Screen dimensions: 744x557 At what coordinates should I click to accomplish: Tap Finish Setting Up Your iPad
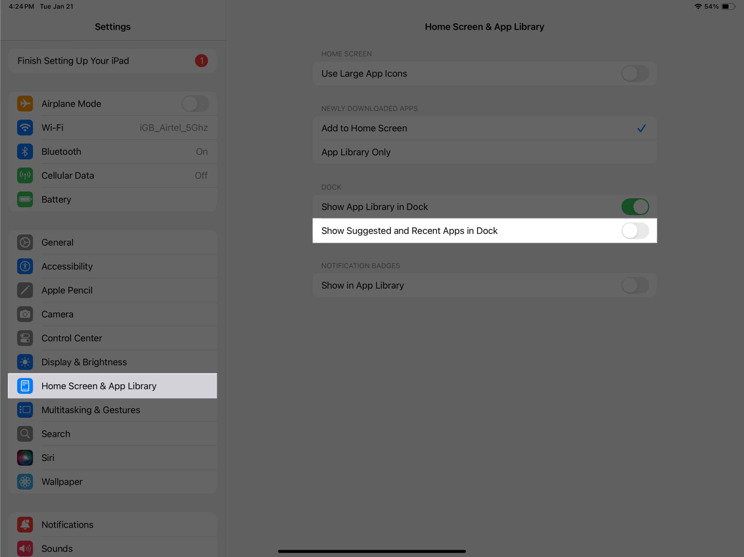click(x=112, y=61)
